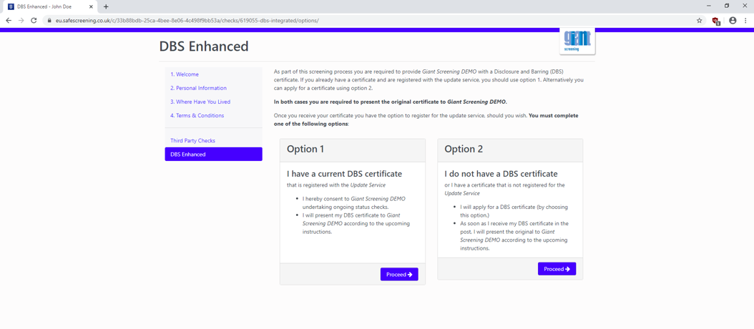Proceed with Option 2 no certificate
754x329 pixels.
tap(557, 269)
